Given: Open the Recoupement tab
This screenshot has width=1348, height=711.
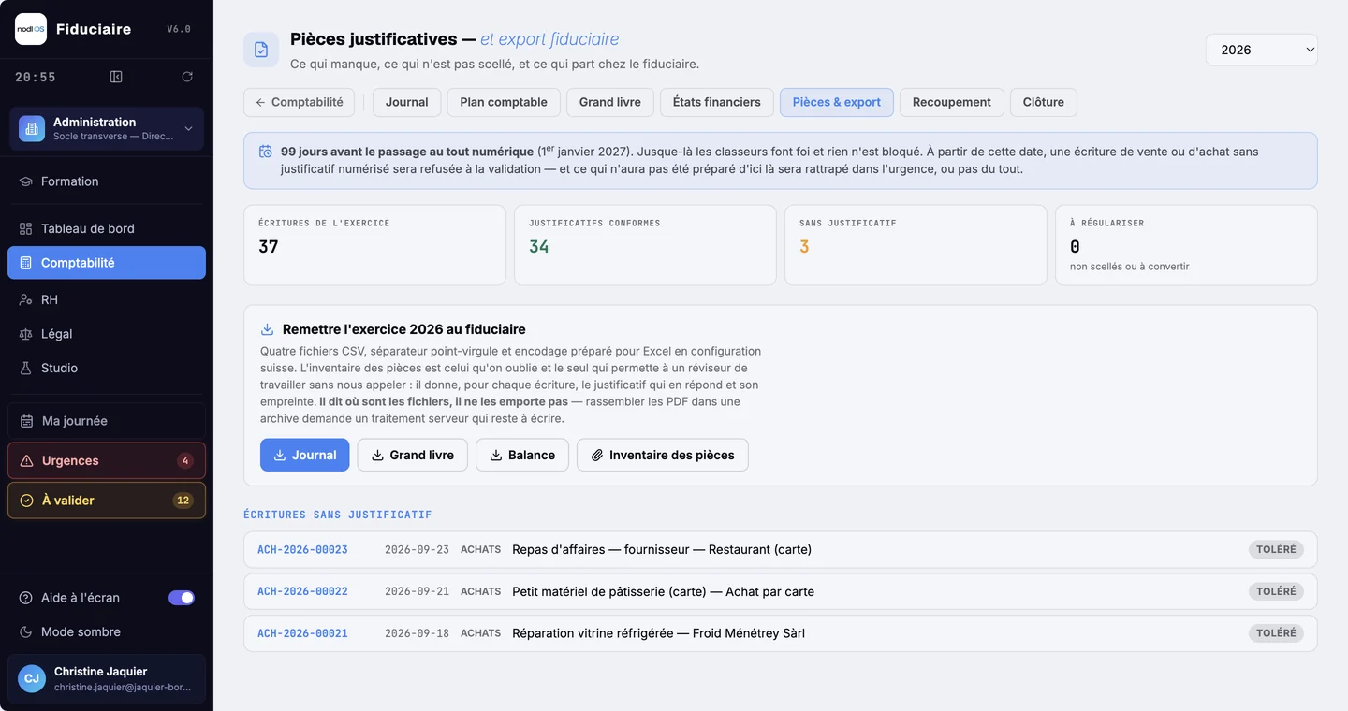Looking at the screenshot, I should (x=952, y=102).
